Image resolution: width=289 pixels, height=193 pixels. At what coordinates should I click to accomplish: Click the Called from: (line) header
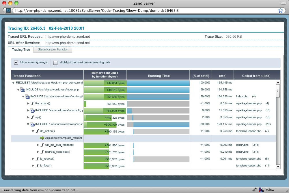[x=257, y=75]
